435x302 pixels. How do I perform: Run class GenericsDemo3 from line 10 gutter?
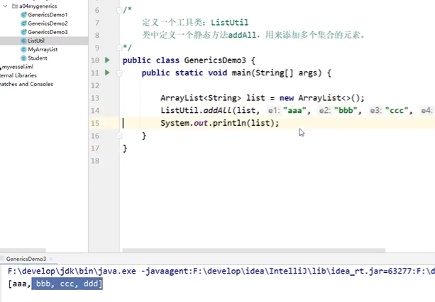click(107, 60)
